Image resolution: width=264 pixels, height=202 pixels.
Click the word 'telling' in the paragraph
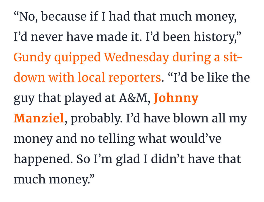116,139
